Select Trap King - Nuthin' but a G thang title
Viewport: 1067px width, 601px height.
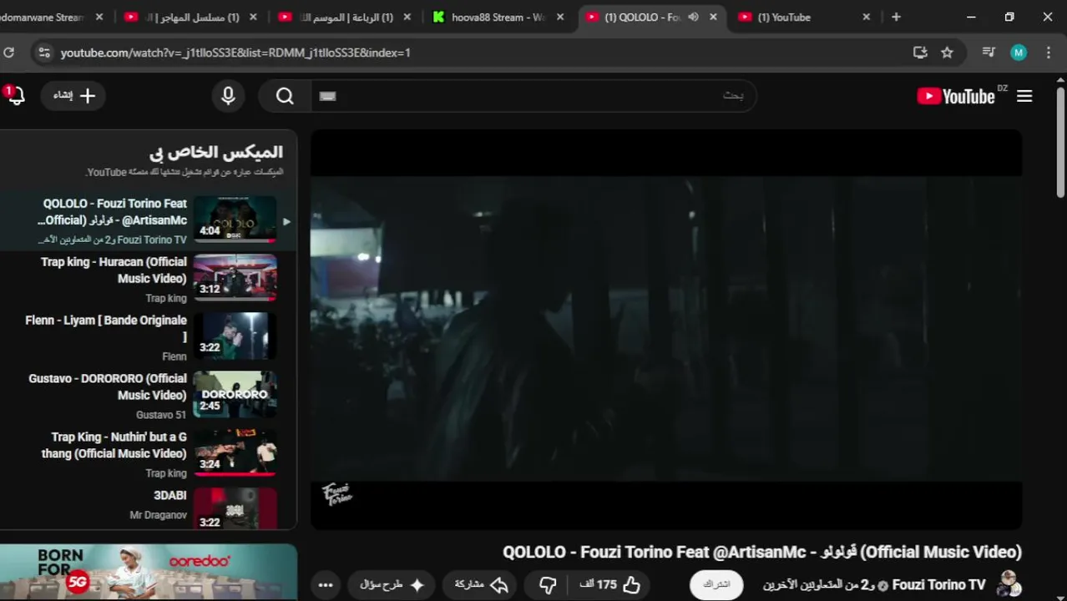(114, 445)
